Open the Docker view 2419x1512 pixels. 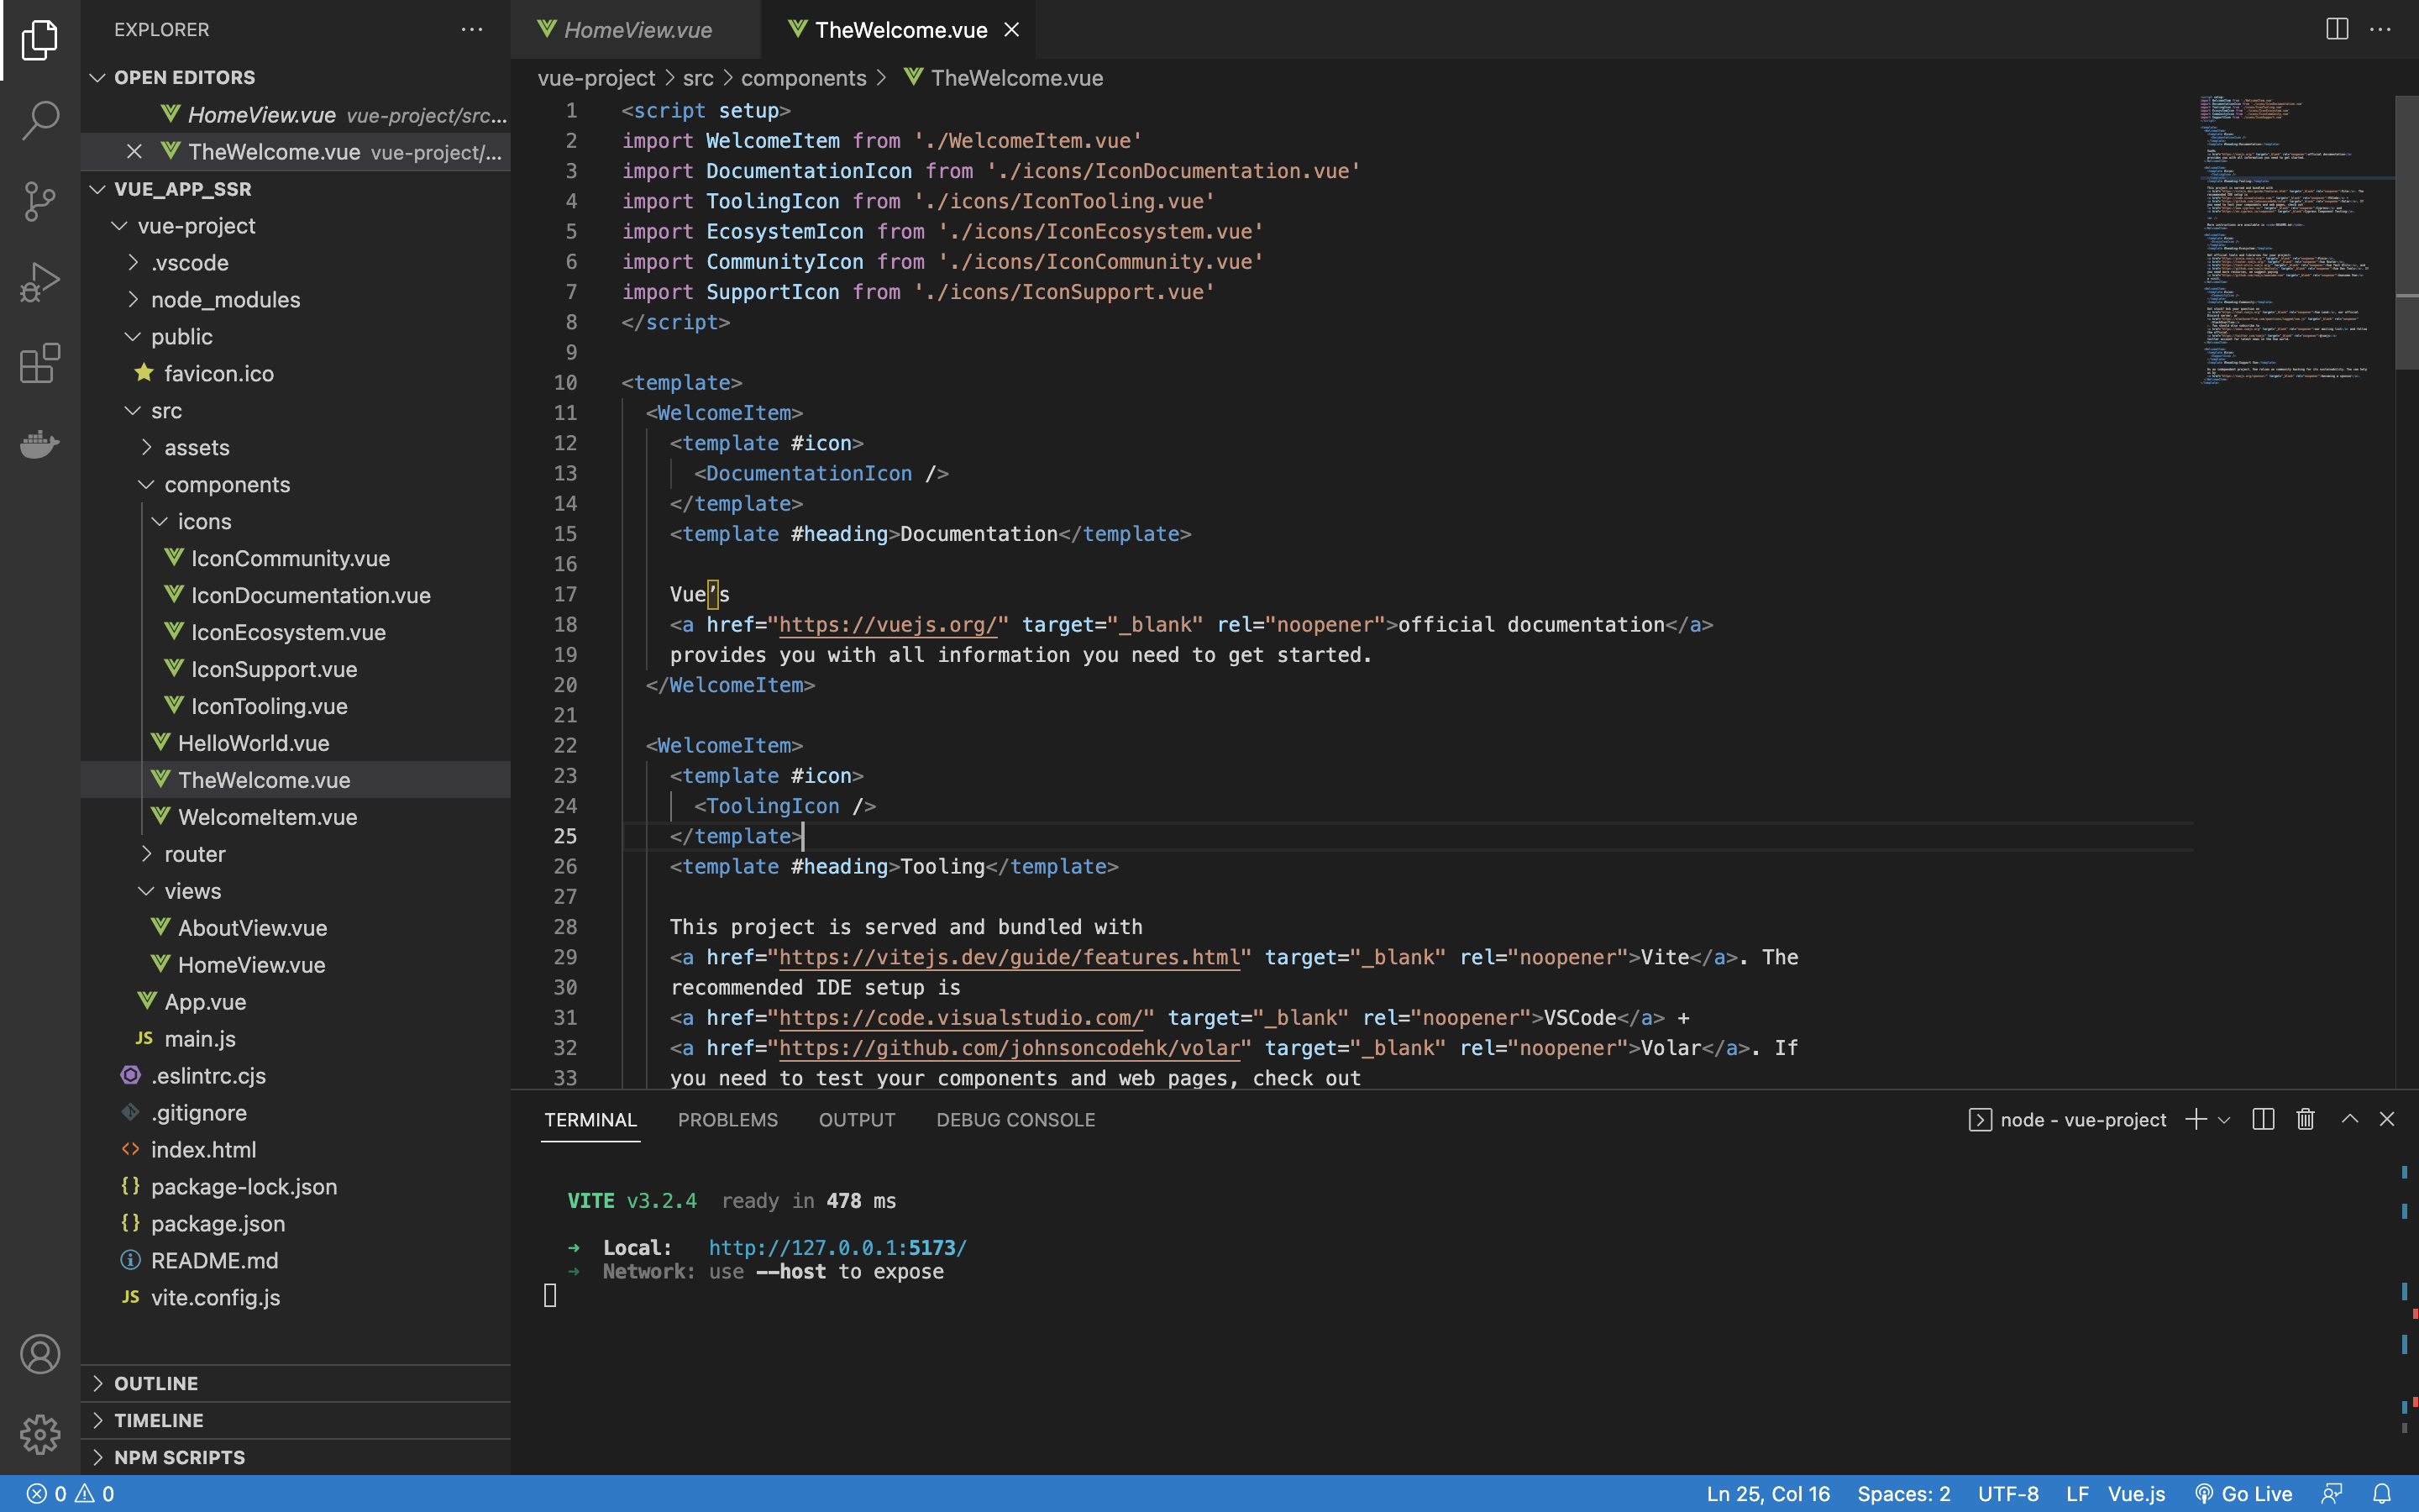click(x=40, y=443)
